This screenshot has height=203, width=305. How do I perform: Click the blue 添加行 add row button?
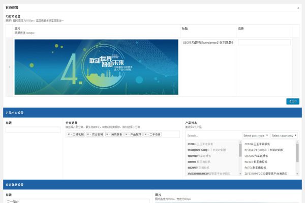[292, 101]
